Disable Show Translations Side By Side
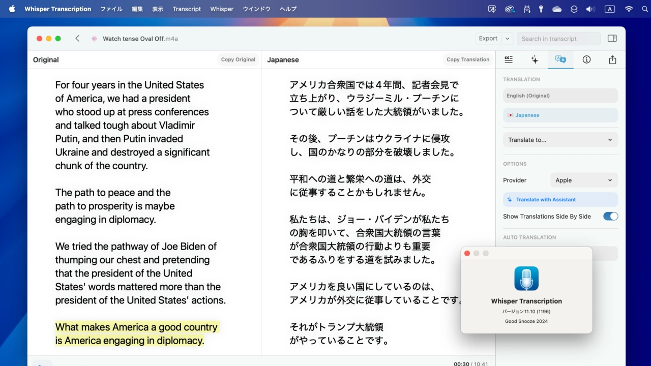Viewport: 651px width, 366px height. [610, 217]
